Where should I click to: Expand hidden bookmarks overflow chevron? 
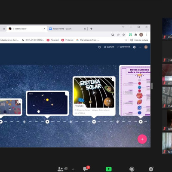tap(126, 40)
